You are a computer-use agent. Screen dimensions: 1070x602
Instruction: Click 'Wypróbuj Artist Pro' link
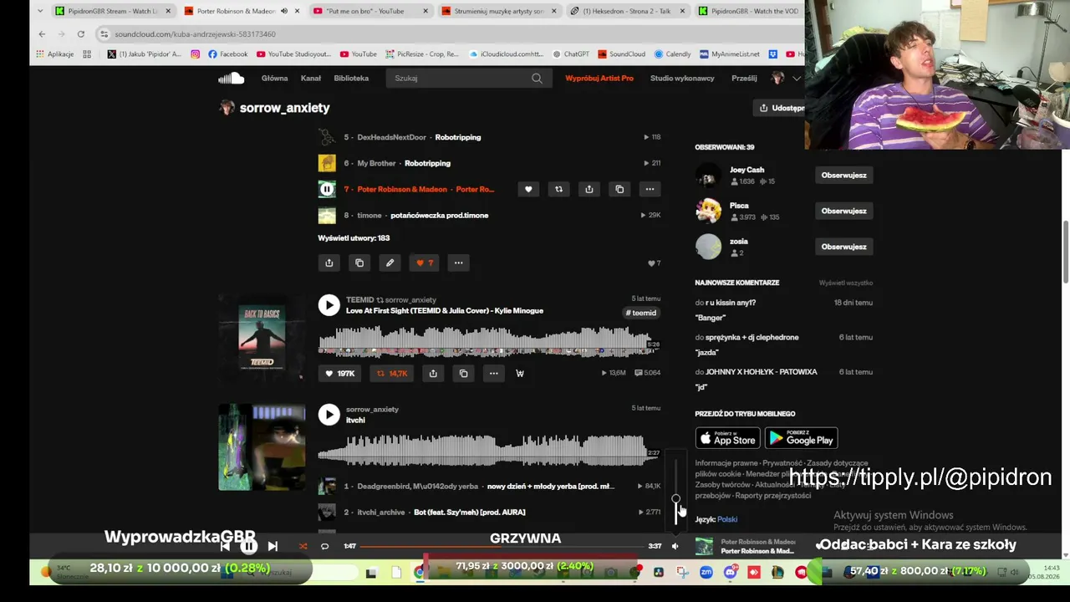pyautogui.click(x=599, y=78)
